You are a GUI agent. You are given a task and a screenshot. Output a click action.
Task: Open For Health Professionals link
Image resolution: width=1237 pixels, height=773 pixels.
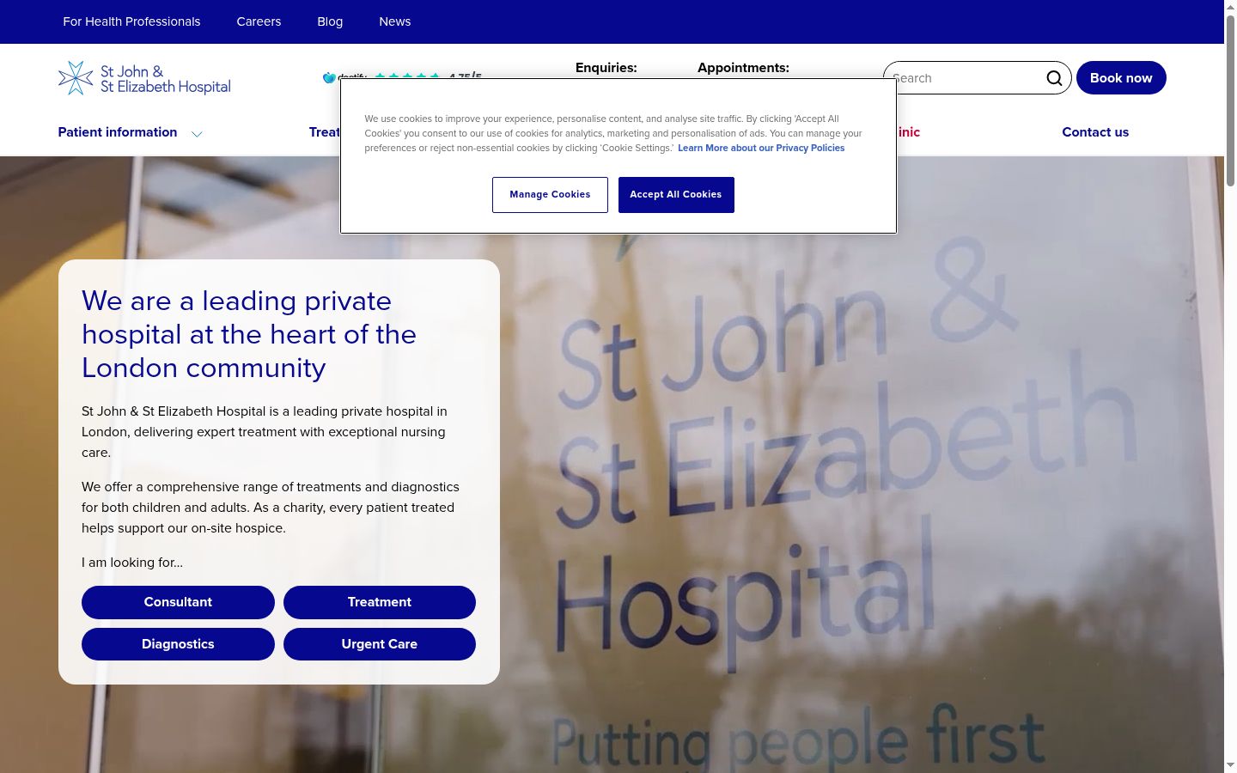(131, 21)
